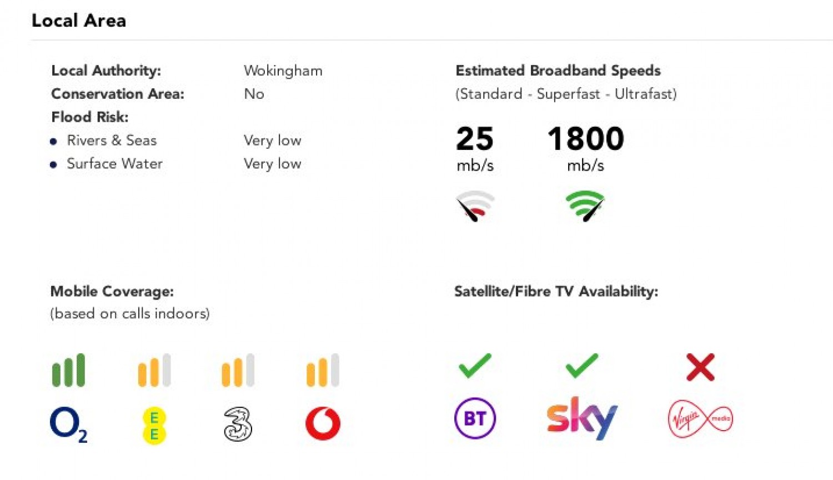
Task: Click the orange signal bars above EE
Action: (154, 370)
